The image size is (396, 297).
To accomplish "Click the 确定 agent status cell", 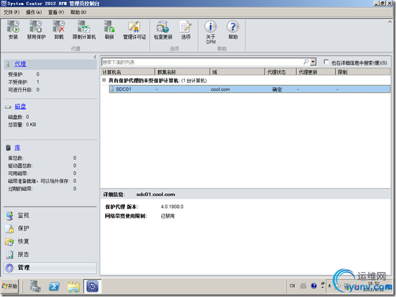I will coord(277,90).
